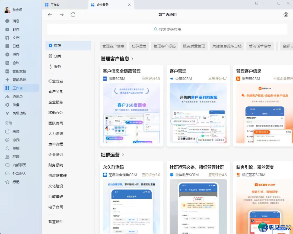Open the 文档 documents icon
Viewport: 293px width, 234px height.
7,38
